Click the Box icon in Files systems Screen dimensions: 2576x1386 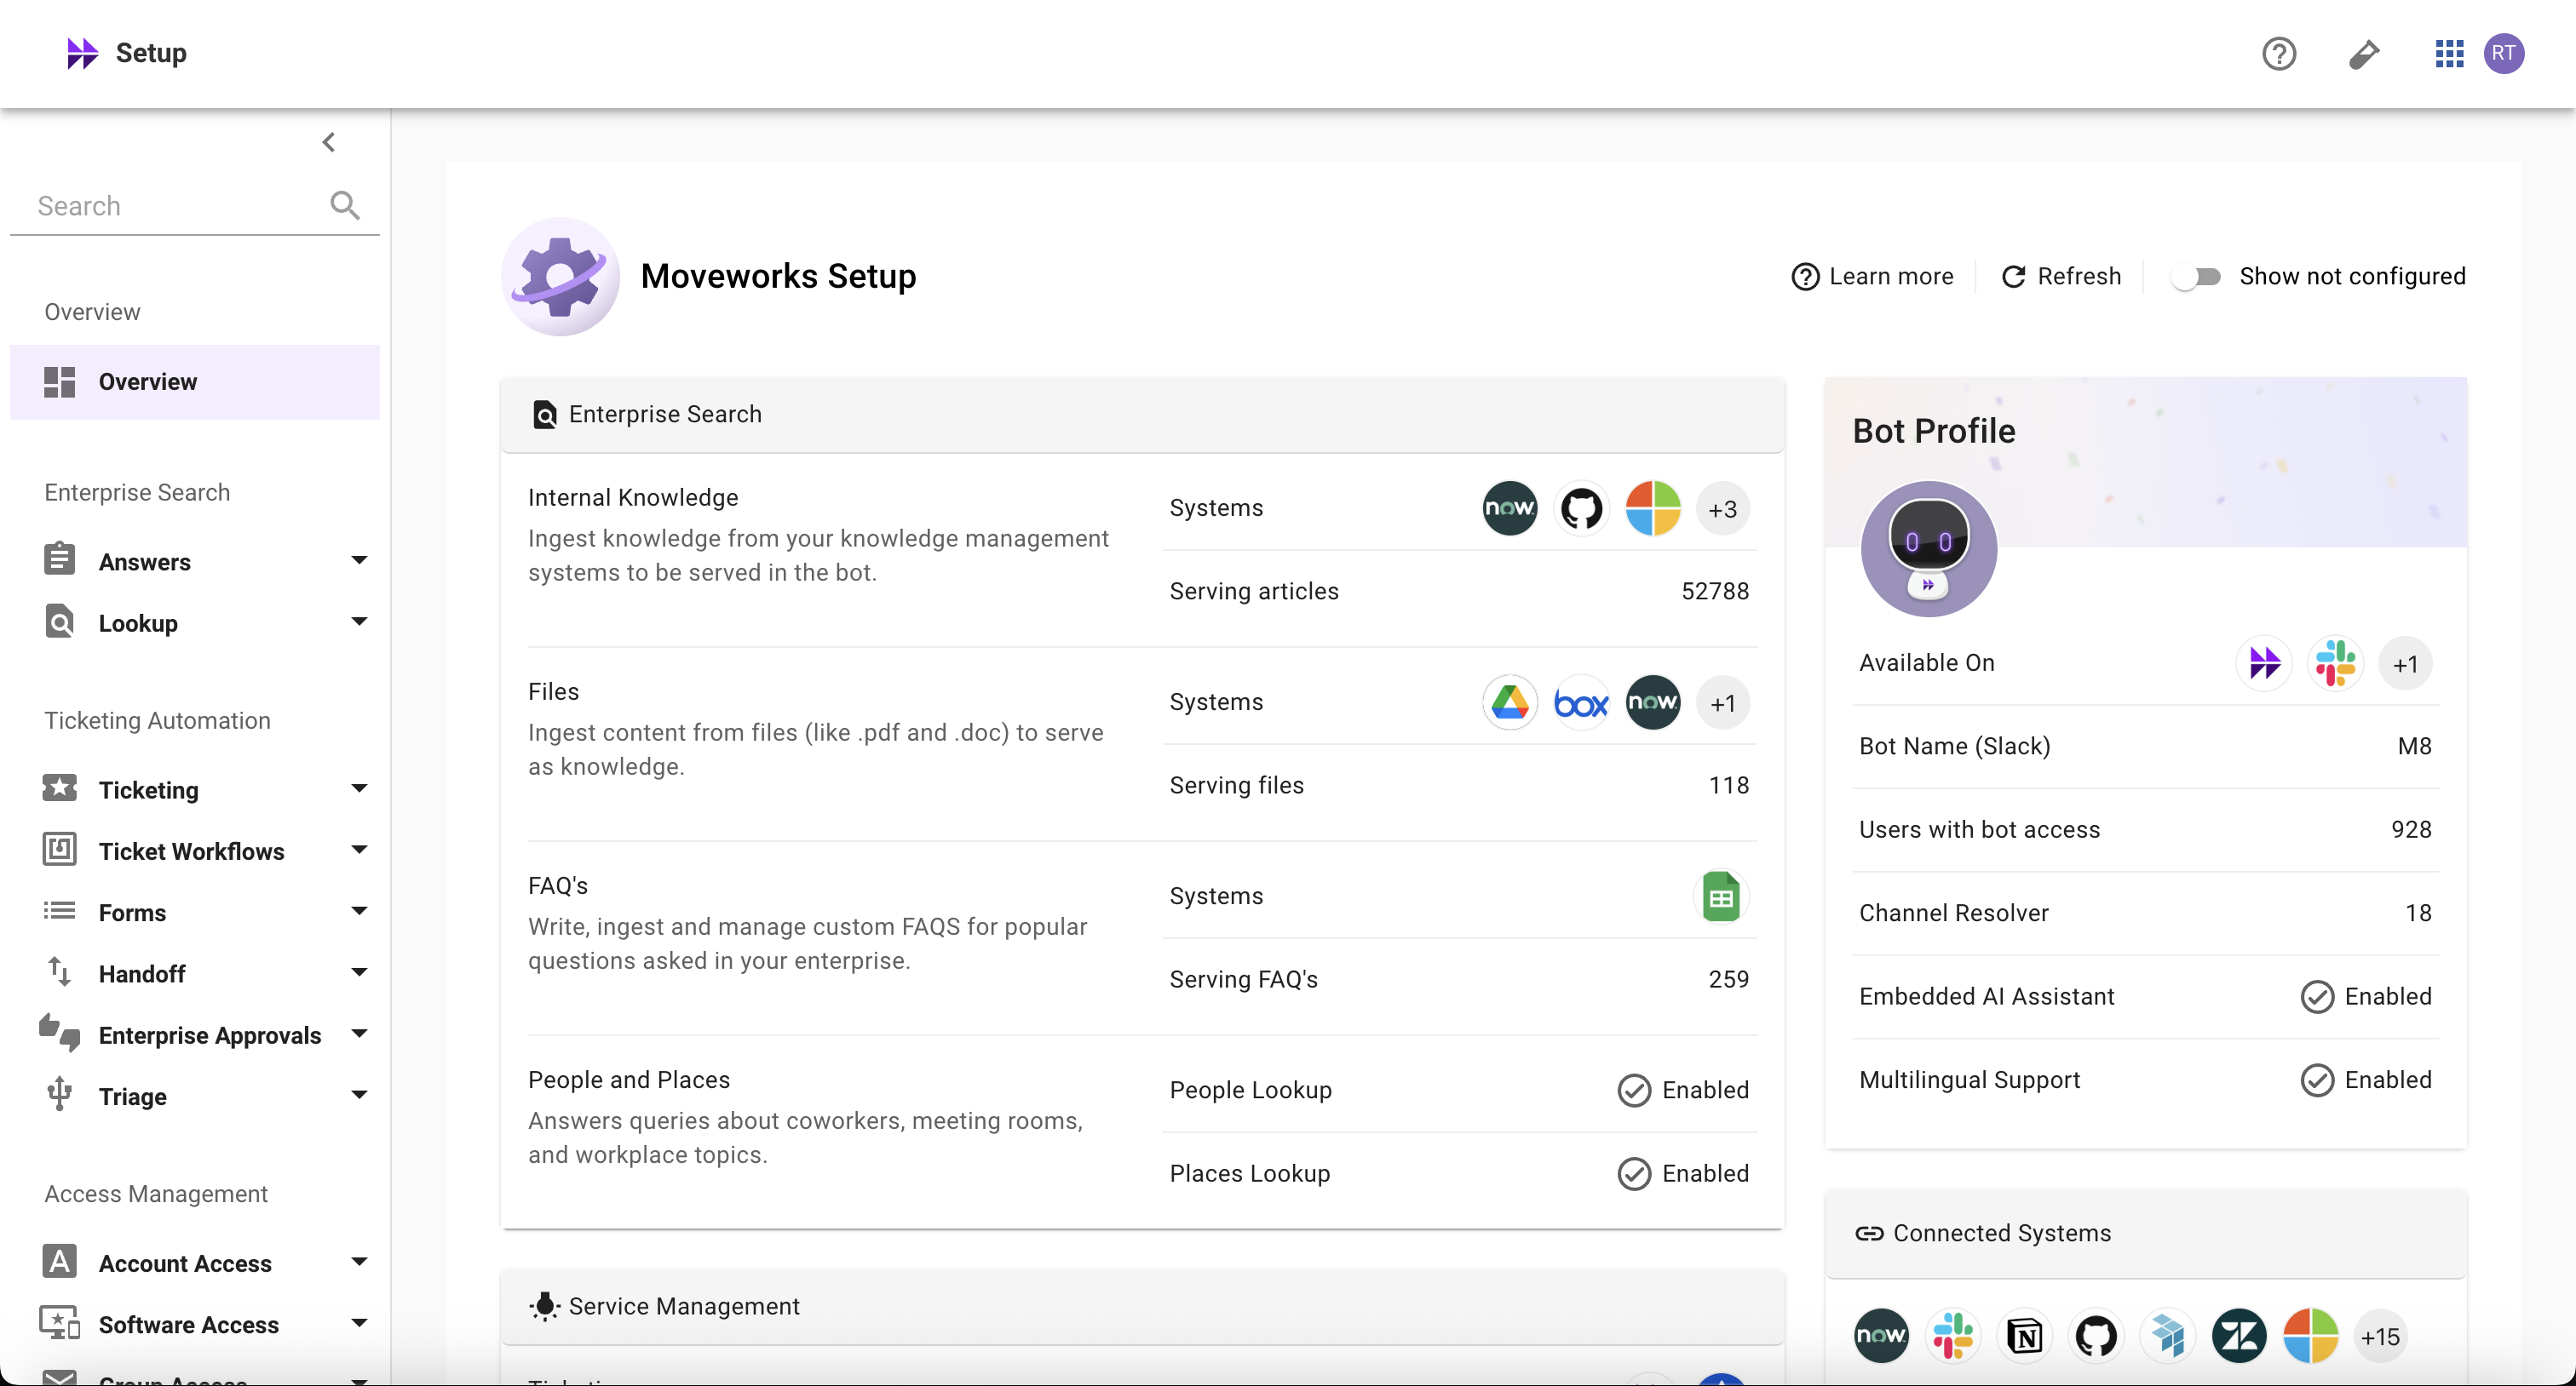[1581, 703]
